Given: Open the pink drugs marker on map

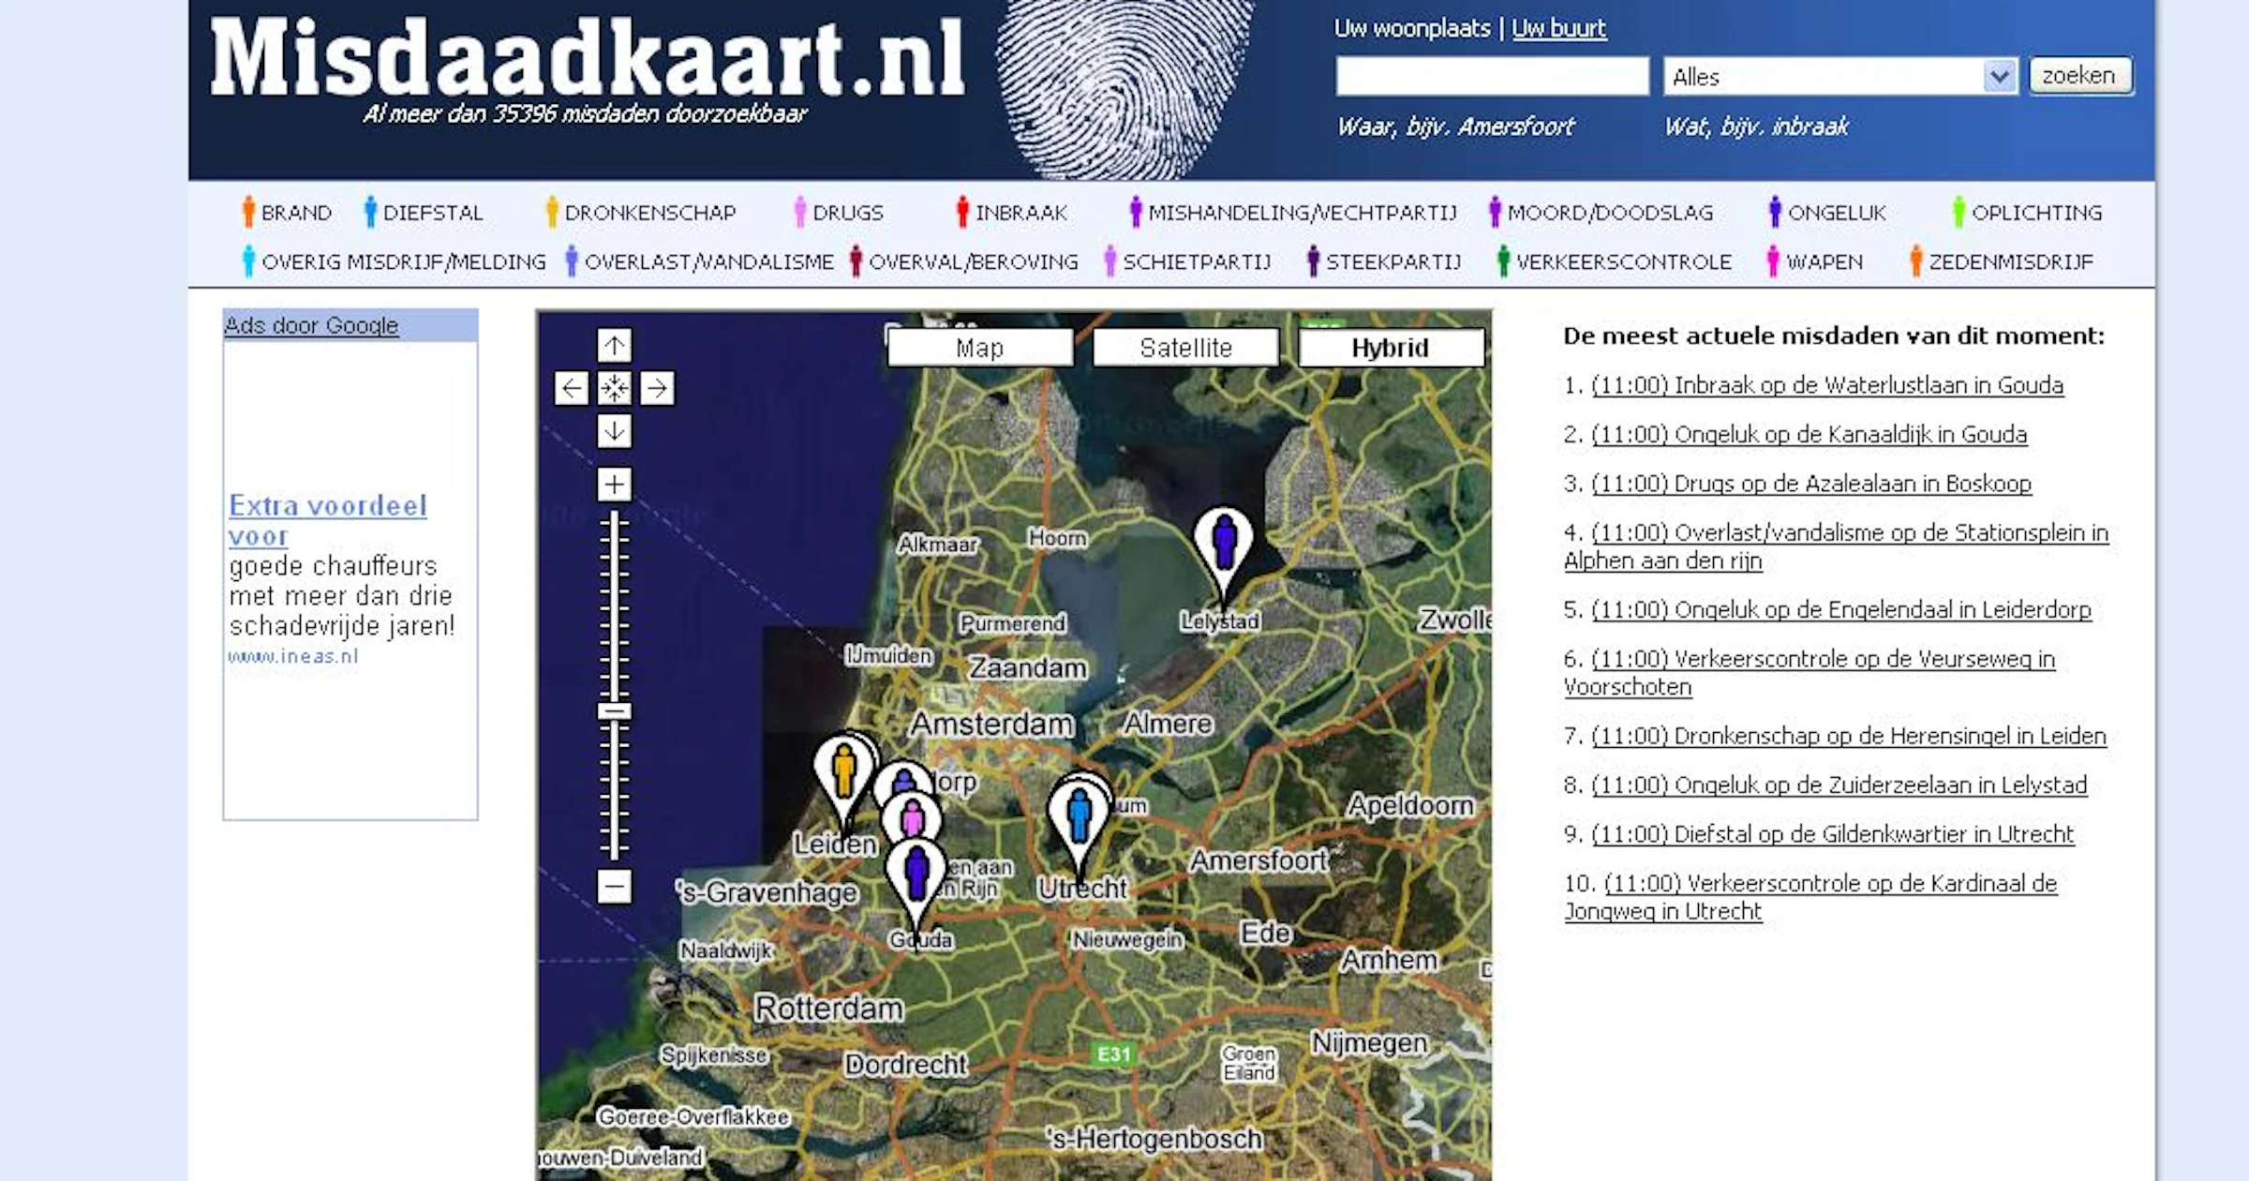Looking at the screenshot, I should point(912,818).
